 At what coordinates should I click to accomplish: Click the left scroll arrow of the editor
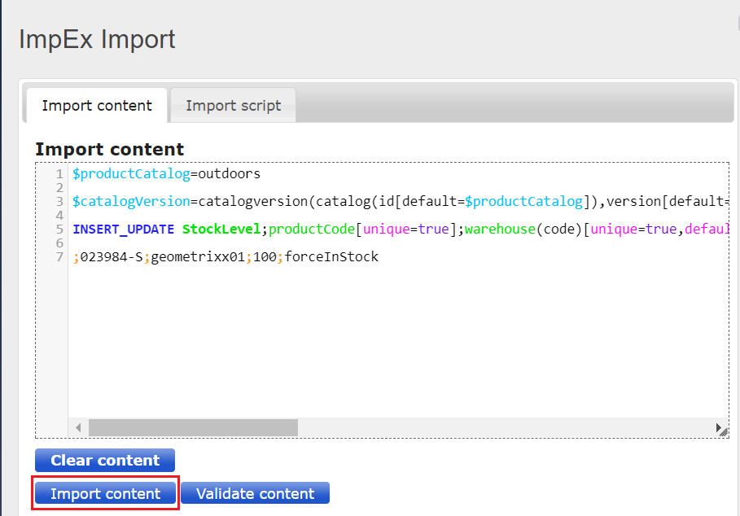pyautogui.click(x=77, y=426)
